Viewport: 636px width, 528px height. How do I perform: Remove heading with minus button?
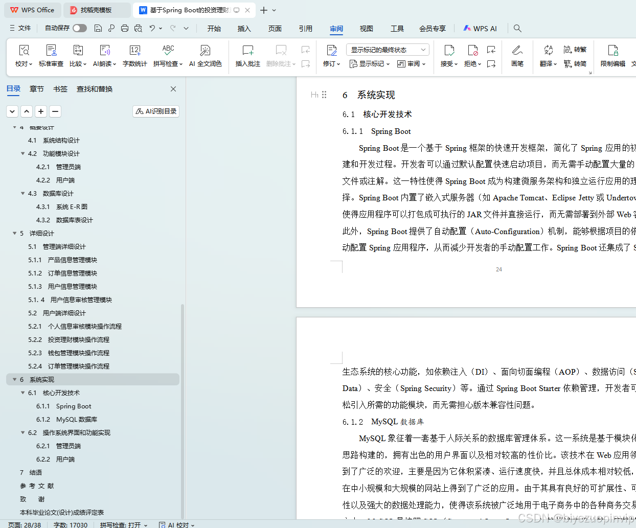point(55,111)
